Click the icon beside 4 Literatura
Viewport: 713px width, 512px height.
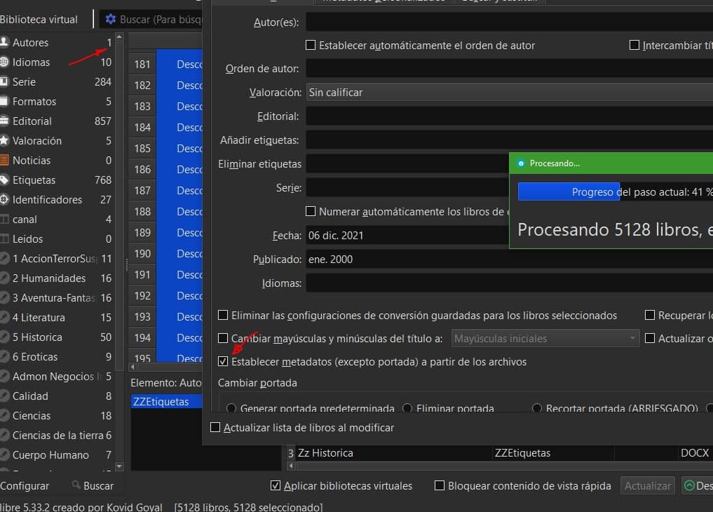pyautogui.click(x=4, y=317)
